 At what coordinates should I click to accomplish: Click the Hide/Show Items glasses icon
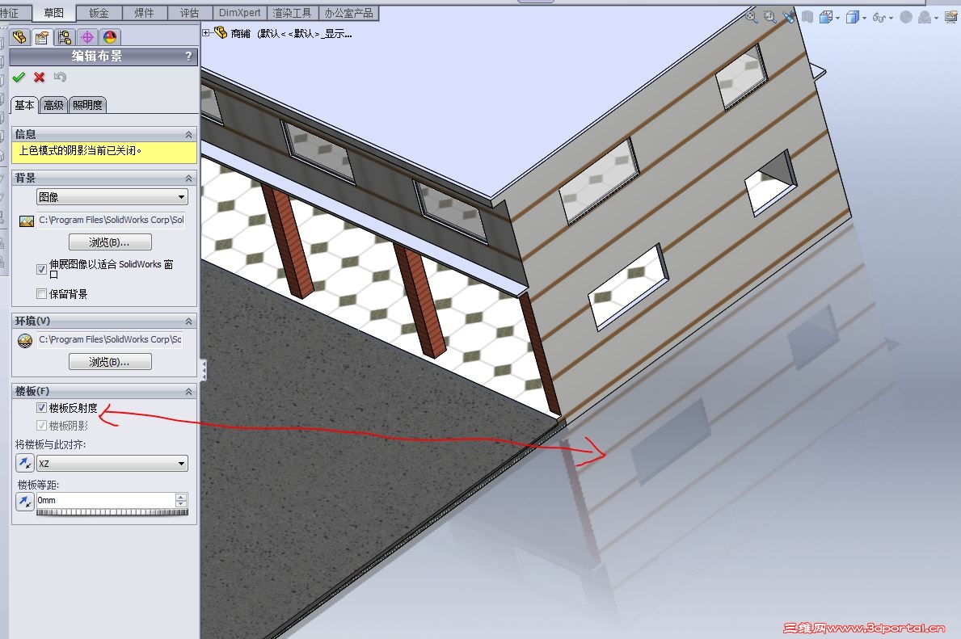click(x=879, y=18)
